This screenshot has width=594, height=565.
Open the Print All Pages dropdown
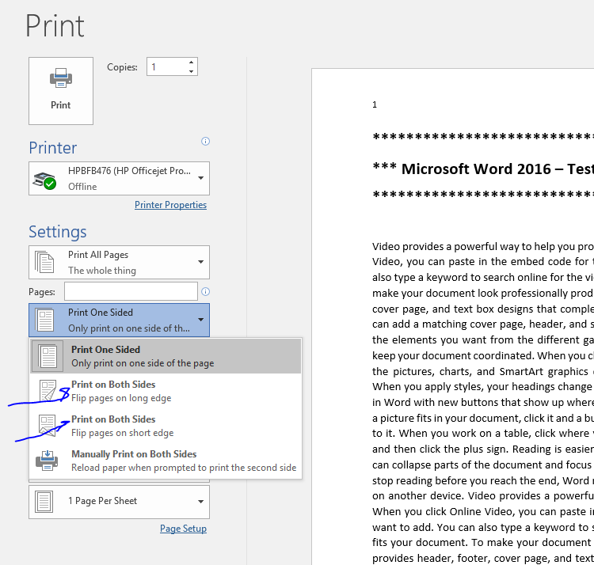coord(119,262)
